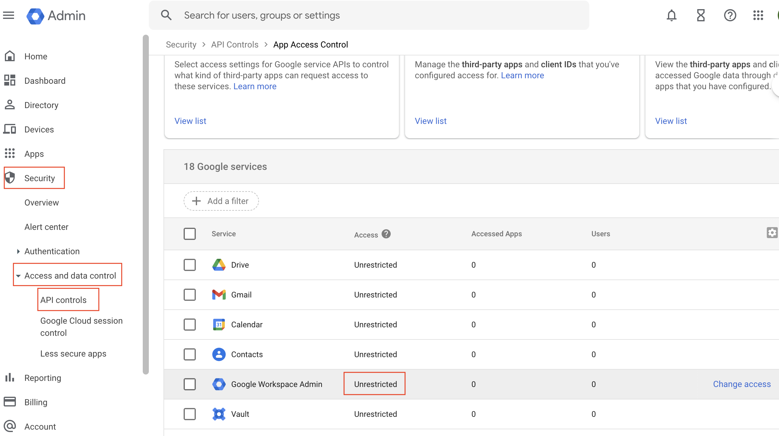Open API controls page
779x436 pixels.
(x=63, y=300)
